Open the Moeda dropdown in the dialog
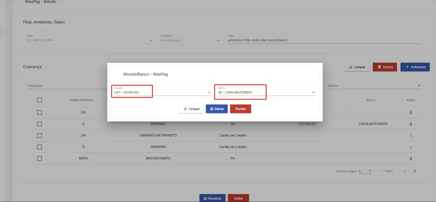The width and height of the screenshot is (436, 202). [209, 93]
